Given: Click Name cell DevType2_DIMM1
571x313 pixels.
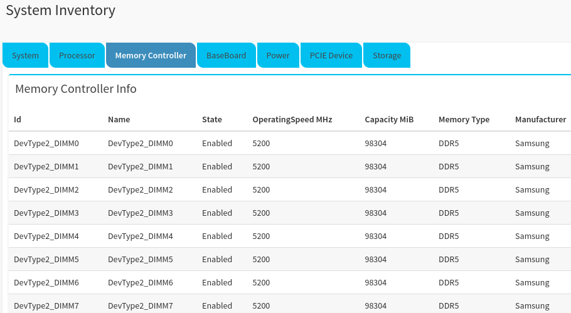Looking at the screenshot, I should coord(140,167).
